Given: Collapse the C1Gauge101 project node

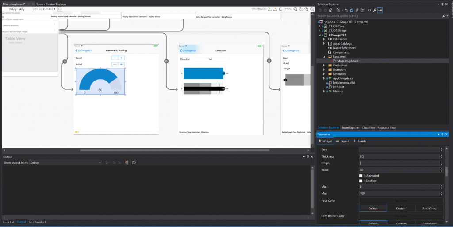Looking at the screenshot, I should click(x=319, y=35).
